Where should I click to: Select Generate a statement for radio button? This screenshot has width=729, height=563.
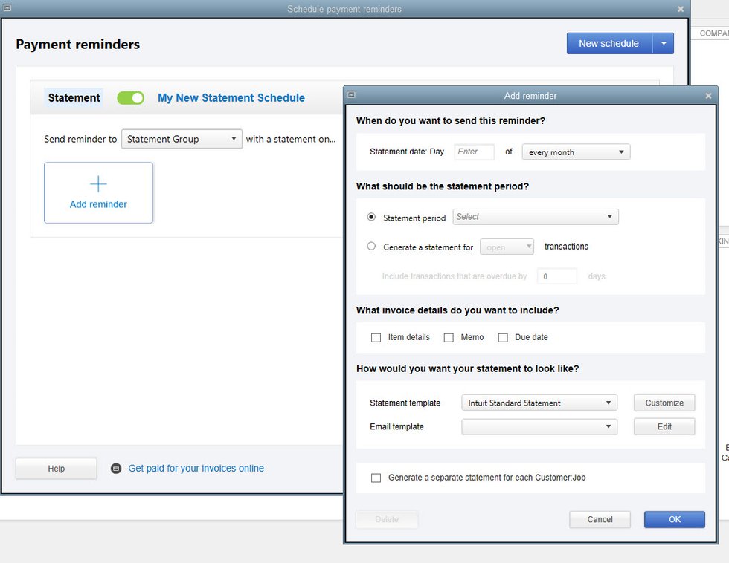pyautogui.click(x=371, y=246)
